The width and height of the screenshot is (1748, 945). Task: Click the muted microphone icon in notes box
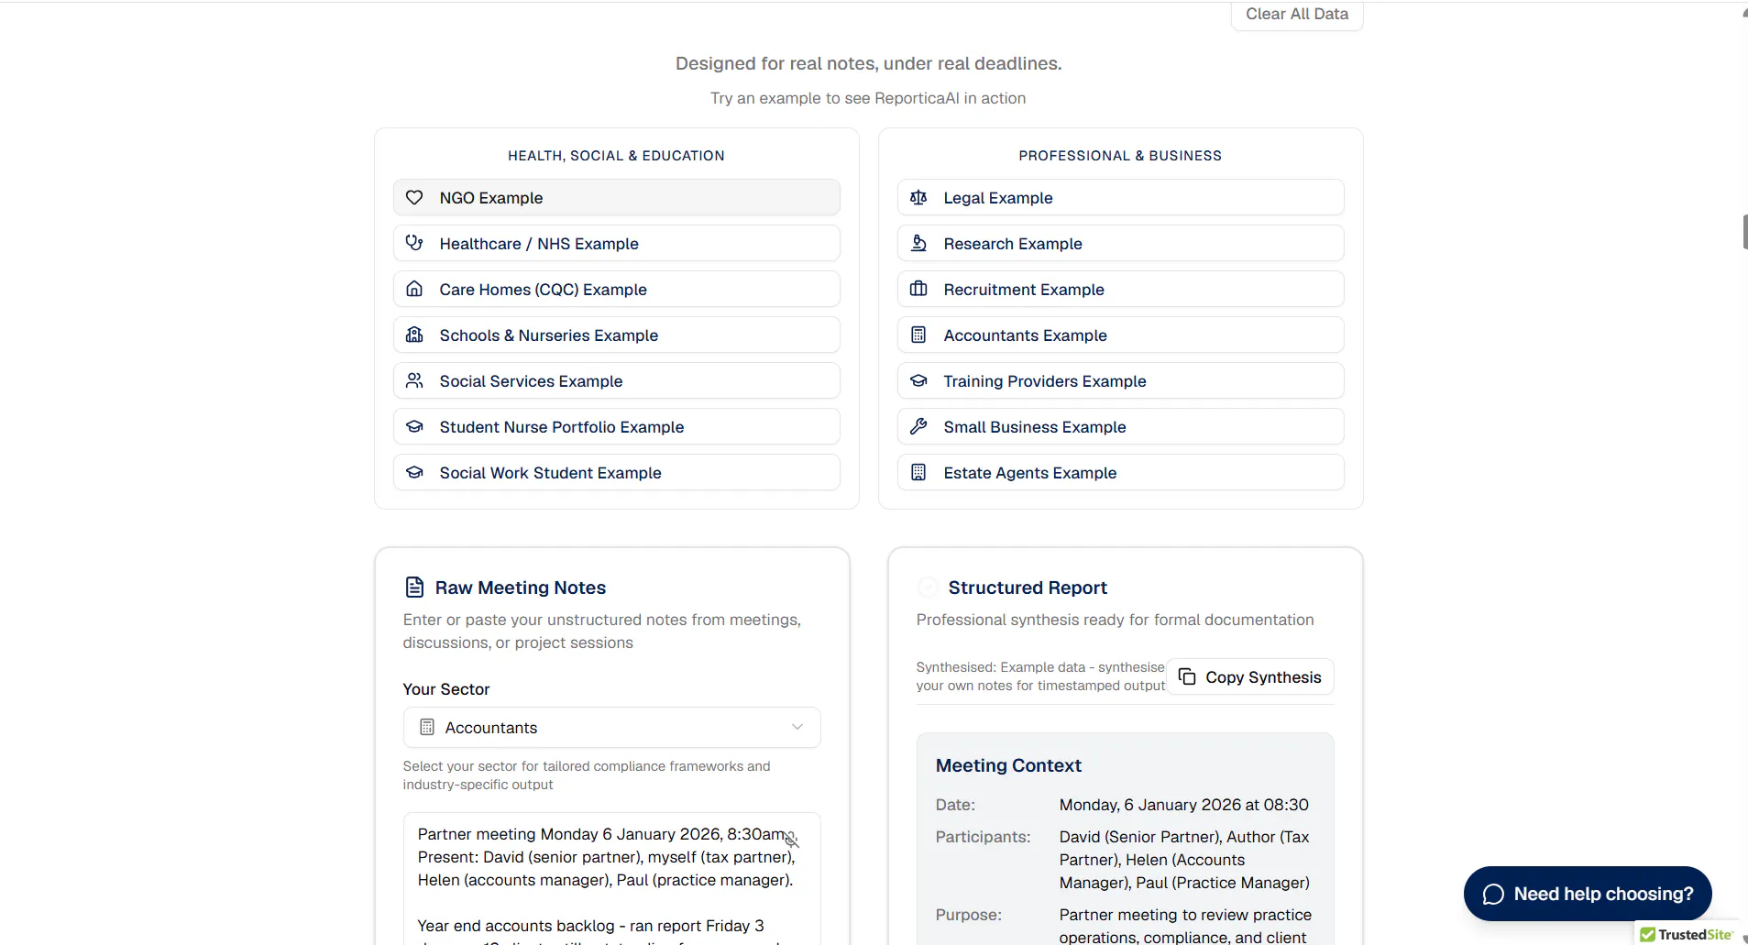pos(791,840)
